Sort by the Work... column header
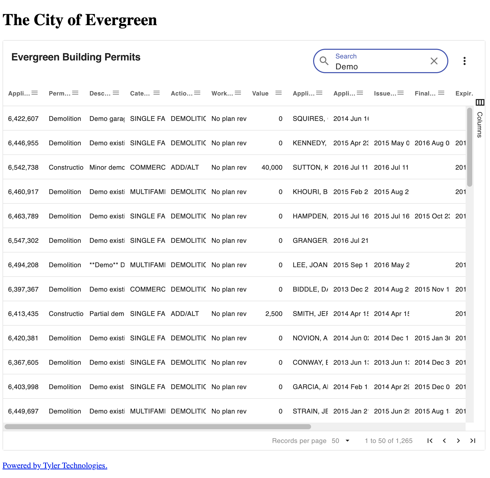Viewport: 490px width, 478px height. 222,93
